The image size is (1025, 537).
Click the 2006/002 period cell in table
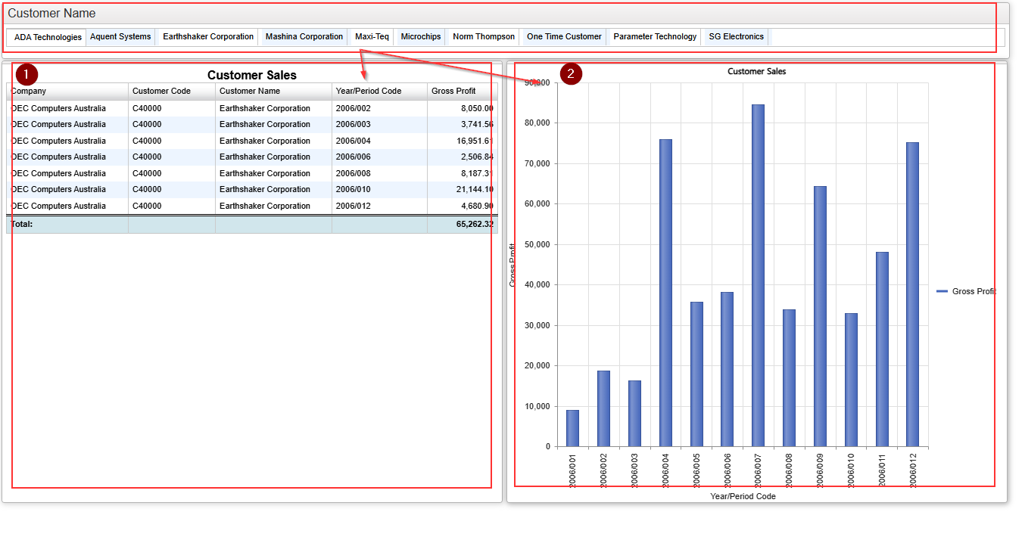pyautogui.click(x=379, y=108)
